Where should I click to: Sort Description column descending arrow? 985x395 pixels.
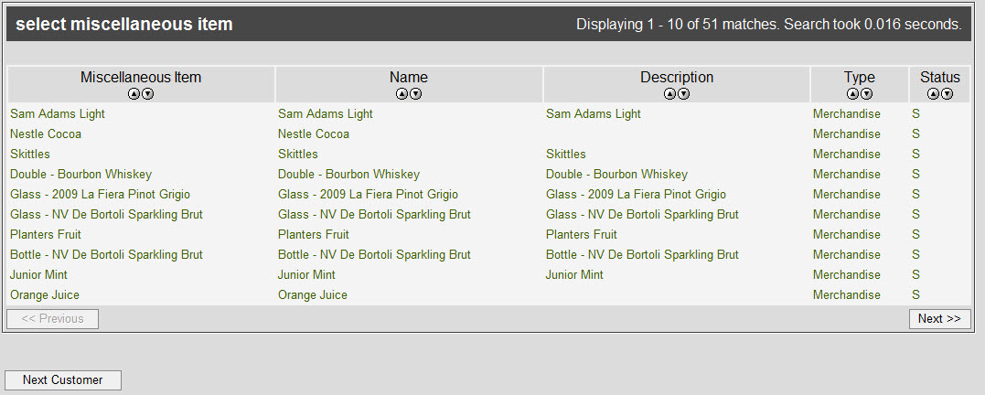(x=683, y=94)
